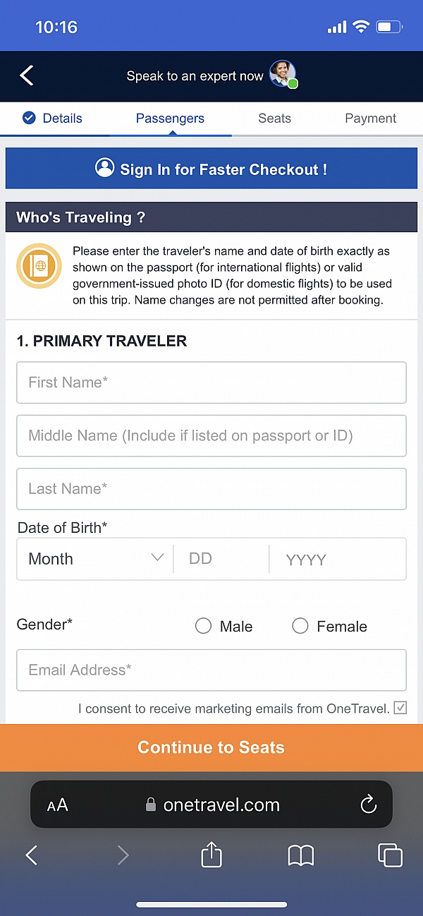Tap the Safari page reload icon

tap(368, 804)
